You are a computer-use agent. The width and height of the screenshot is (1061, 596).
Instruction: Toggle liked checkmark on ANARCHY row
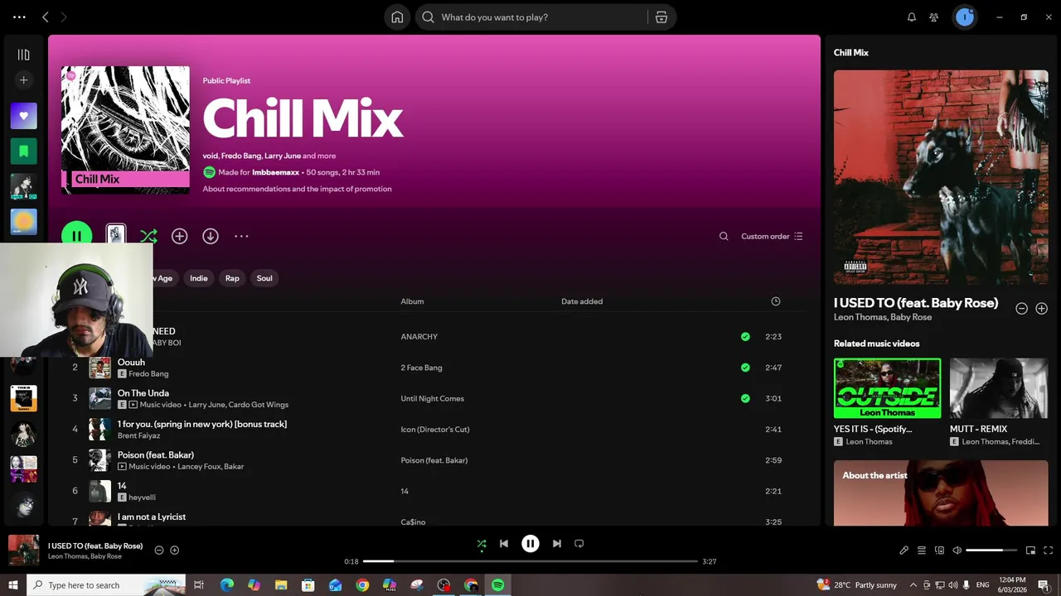pos(745,337)
